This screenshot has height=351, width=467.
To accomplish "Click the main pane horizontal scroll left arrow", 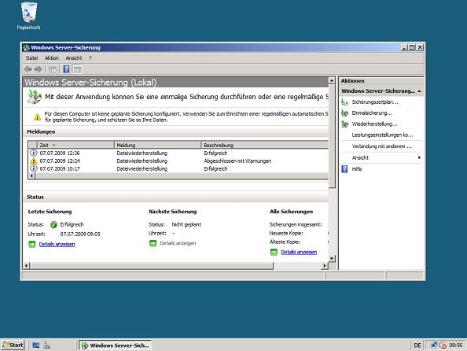I will (27, 265).
